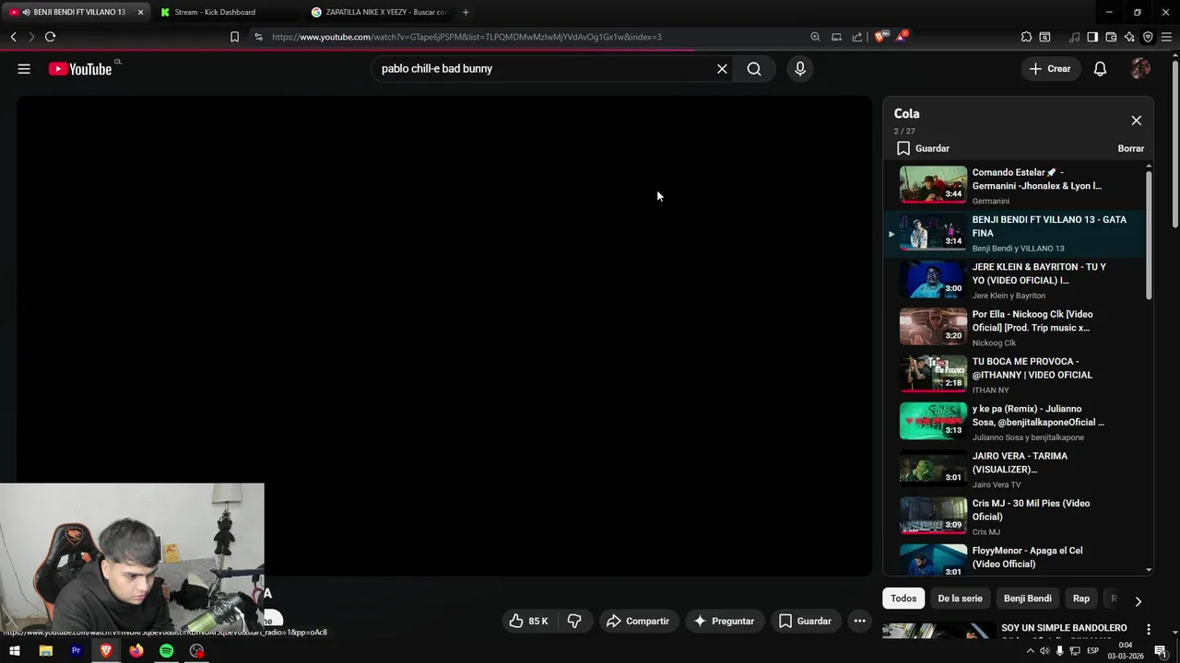Click the Preguntar AI button
Image resolution: width=1180 pixels, height=663 pixels.
click(725, 622)
